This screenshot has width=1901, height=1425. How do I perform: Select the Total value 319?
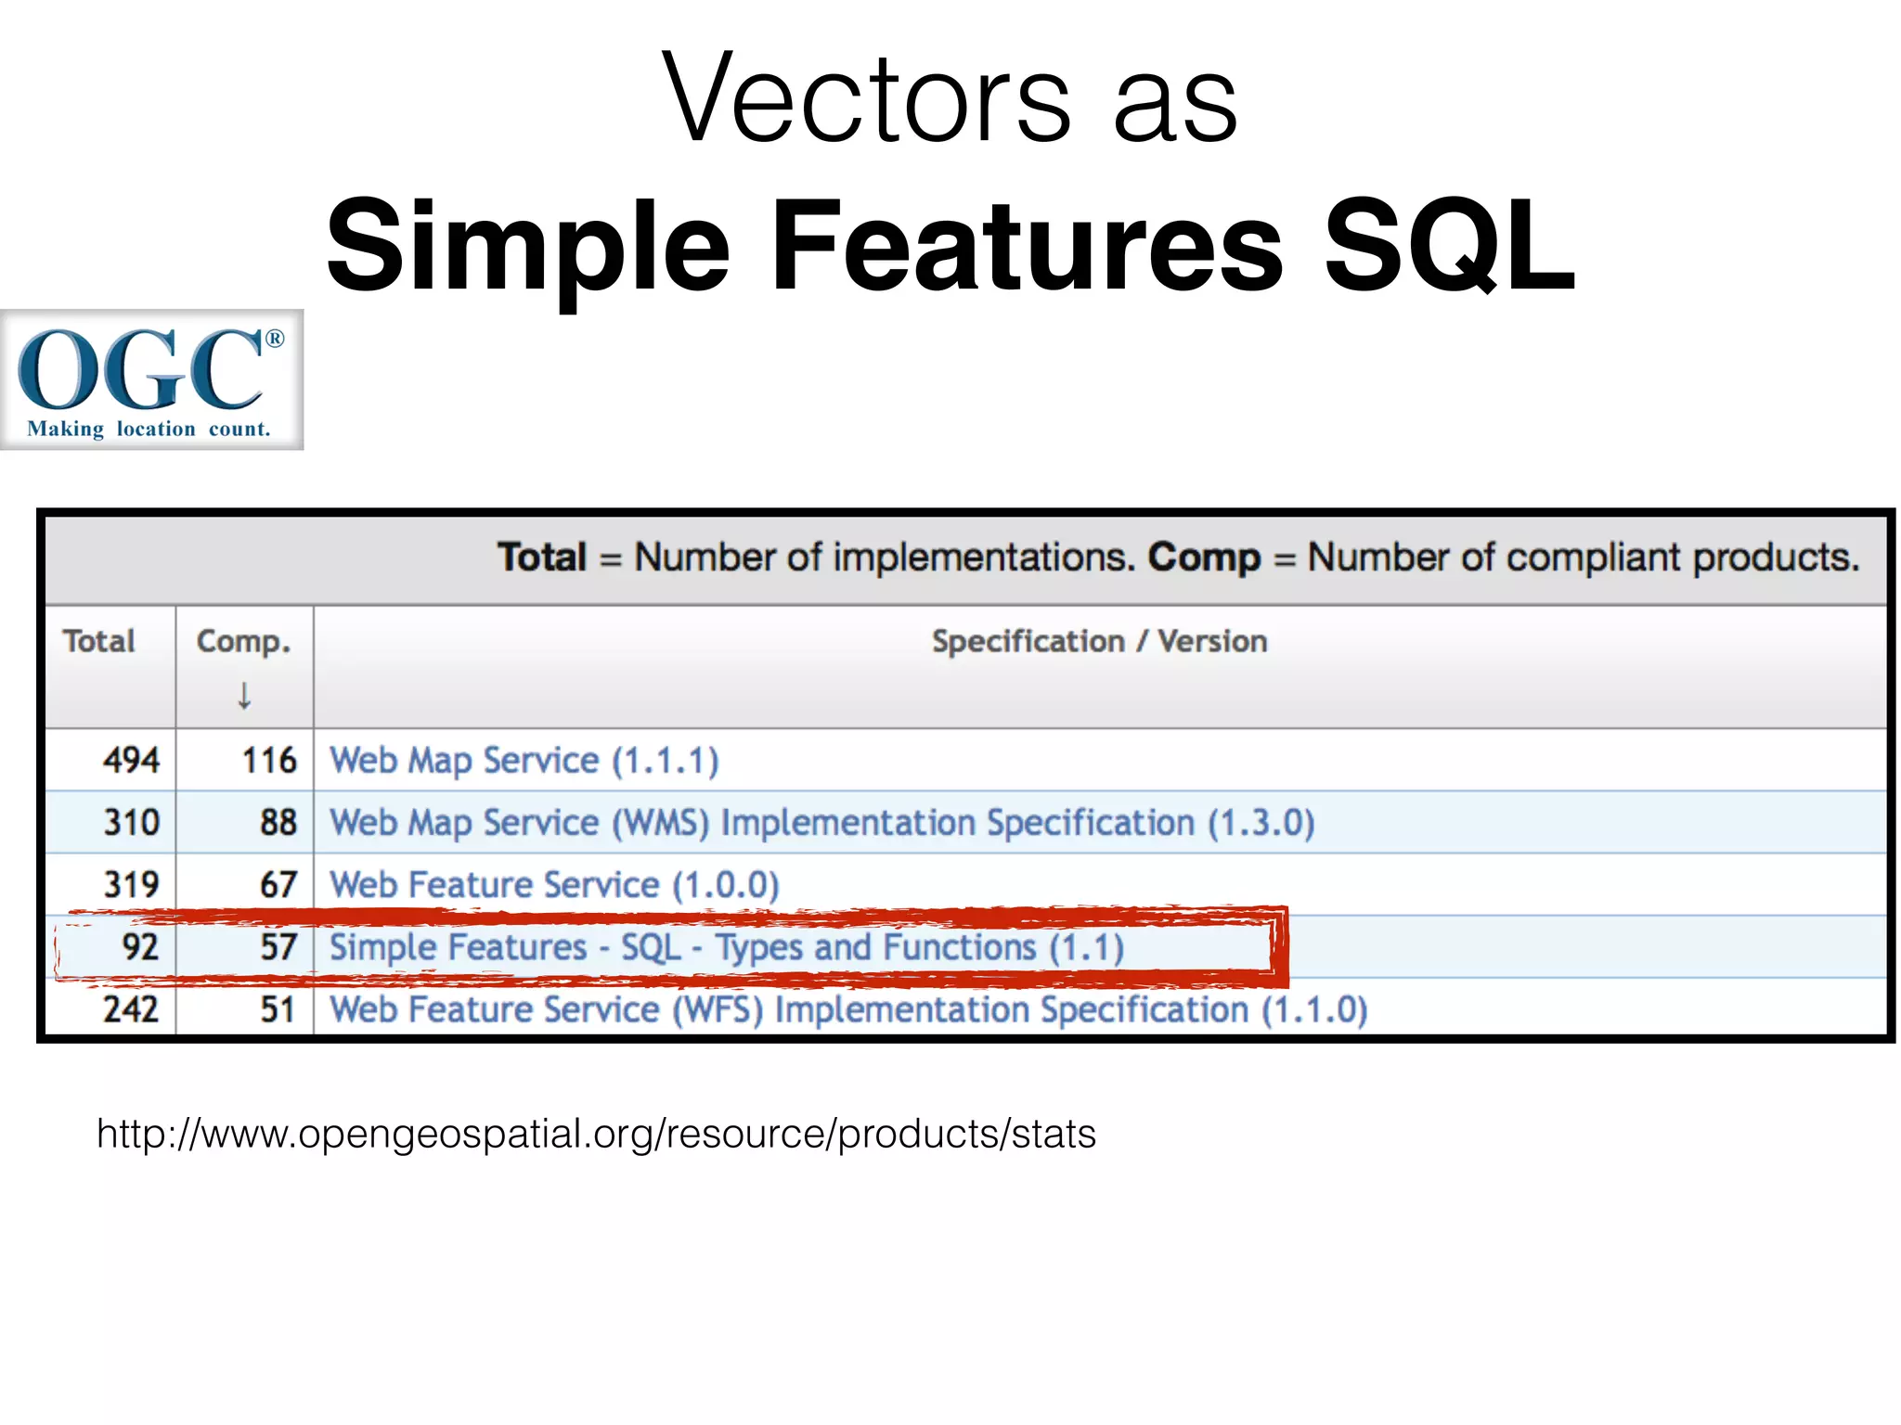coord(132,885)
